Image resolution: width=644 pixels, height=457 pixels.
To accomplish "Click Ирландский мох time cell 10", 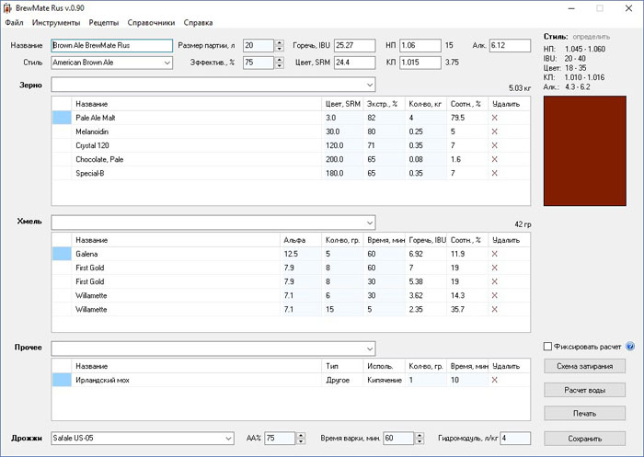I will [467, 380].
